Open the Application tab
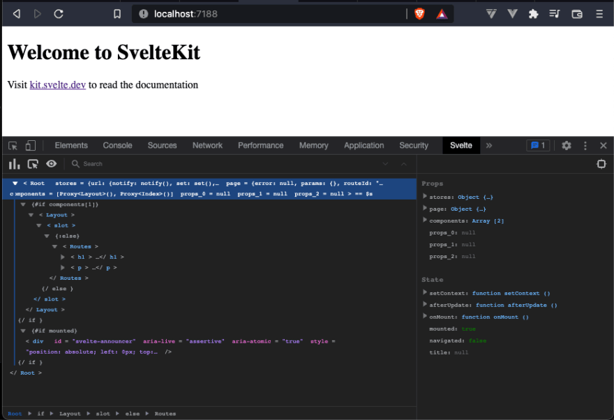Screen dimensions: 614x420 tap(364, 146)
